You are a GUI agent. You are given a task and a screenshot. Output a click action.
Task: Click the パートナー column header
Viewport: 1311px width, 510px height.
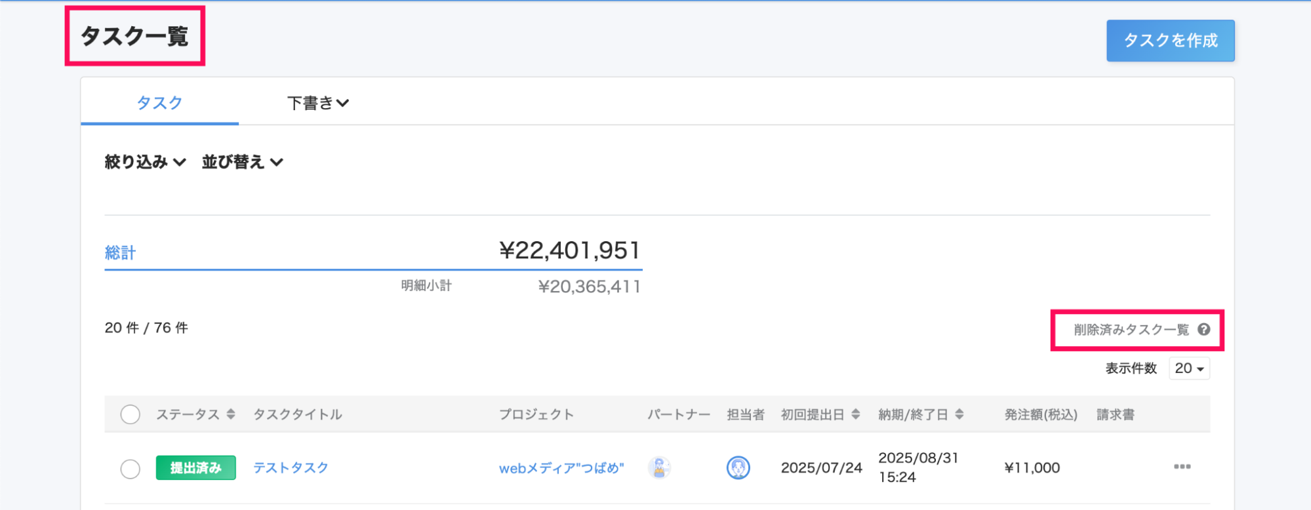pos(679,414)
